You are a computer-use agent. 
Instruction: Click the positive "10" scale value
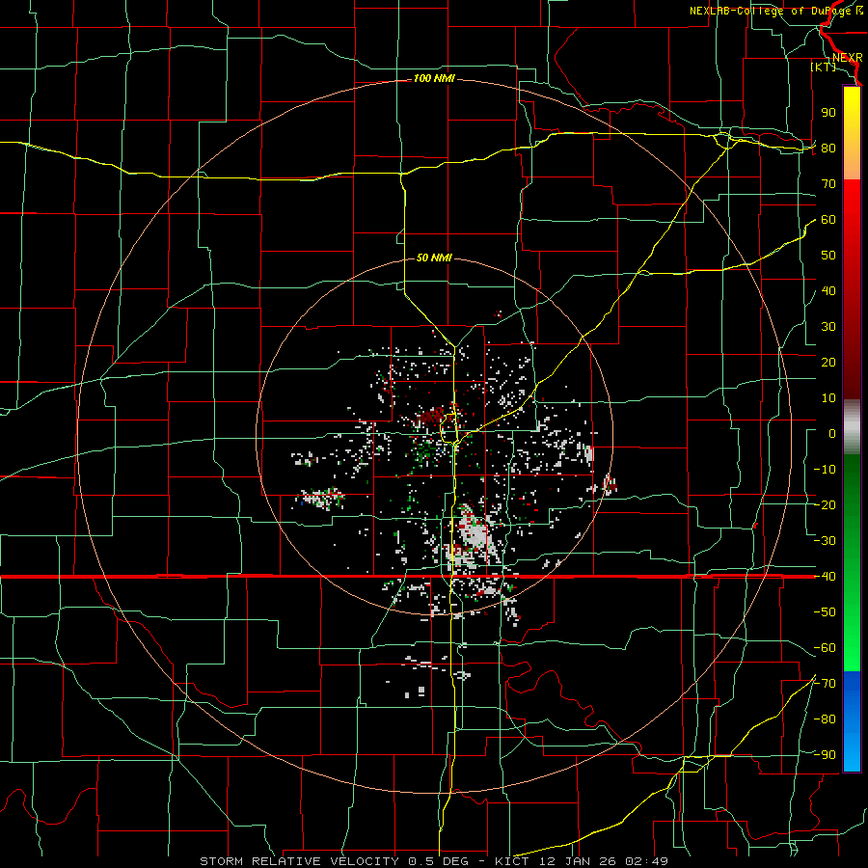click(828, 398)
